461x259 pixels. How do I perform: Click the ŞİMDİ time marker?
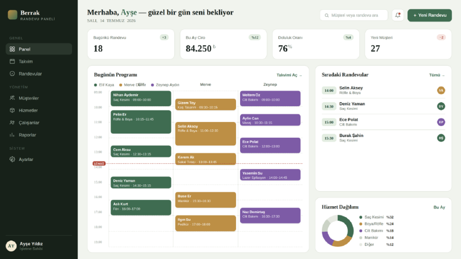click(99, 164)
